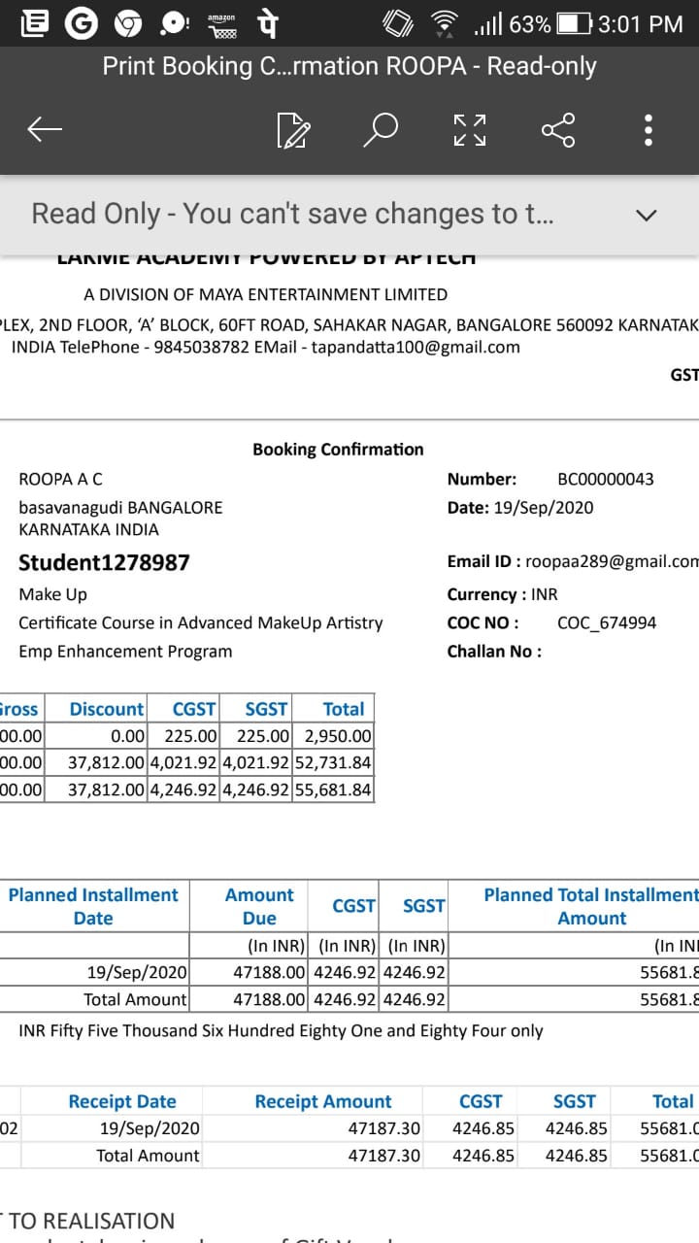
Task: Click the Total column header in fee table
Action: coord(344,709)
